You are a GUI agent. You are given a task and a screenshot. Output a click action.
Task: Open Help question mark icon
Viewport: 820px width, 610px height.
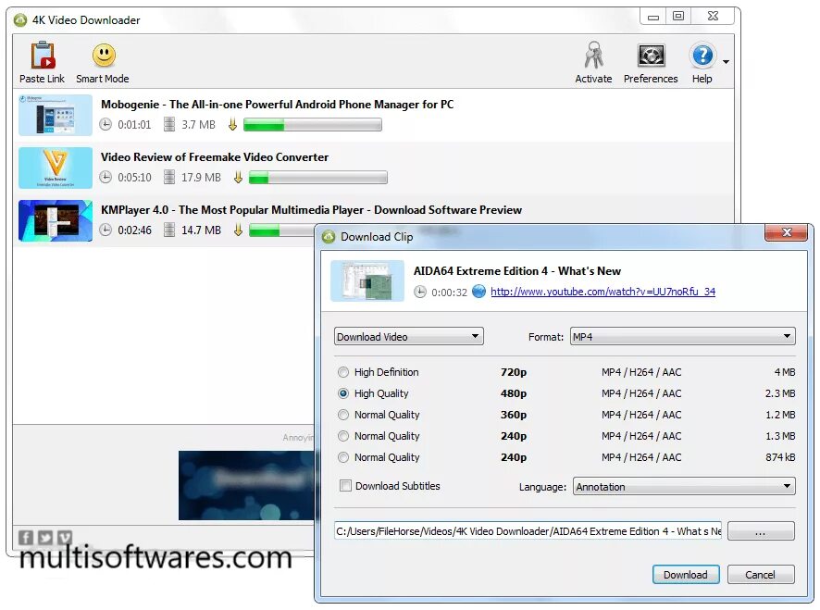pyautogui.click(x=702, y=56)
